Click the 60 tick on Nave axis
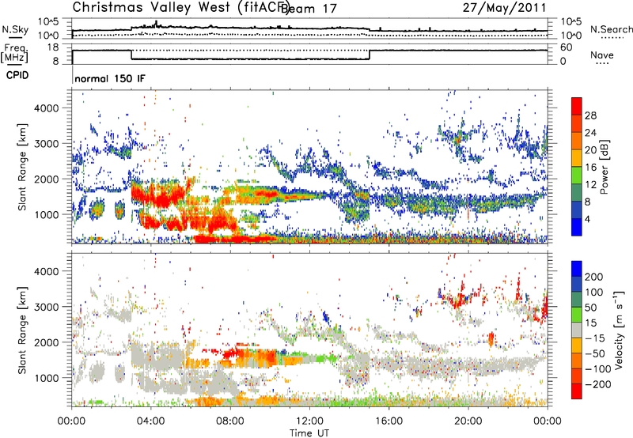This screenshot has height=438, width=633. pyautogui.click(x=567, y=47)
